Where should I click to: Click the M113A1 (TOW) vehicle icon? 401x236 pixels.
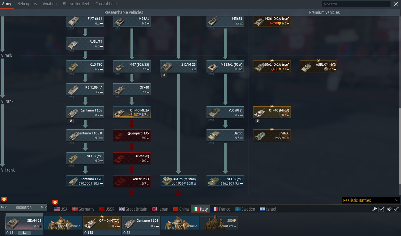(225, 67)
